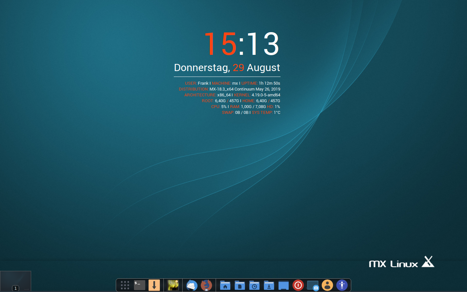Open the orange download arrow installer icon

(154, 285)
